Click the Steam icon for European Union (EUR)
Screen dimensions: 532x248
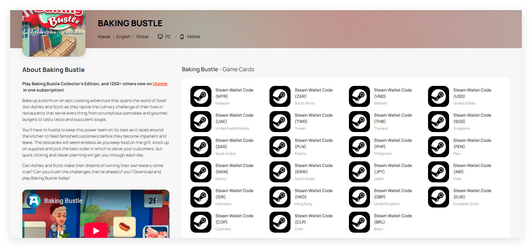(x=439, y=197)
